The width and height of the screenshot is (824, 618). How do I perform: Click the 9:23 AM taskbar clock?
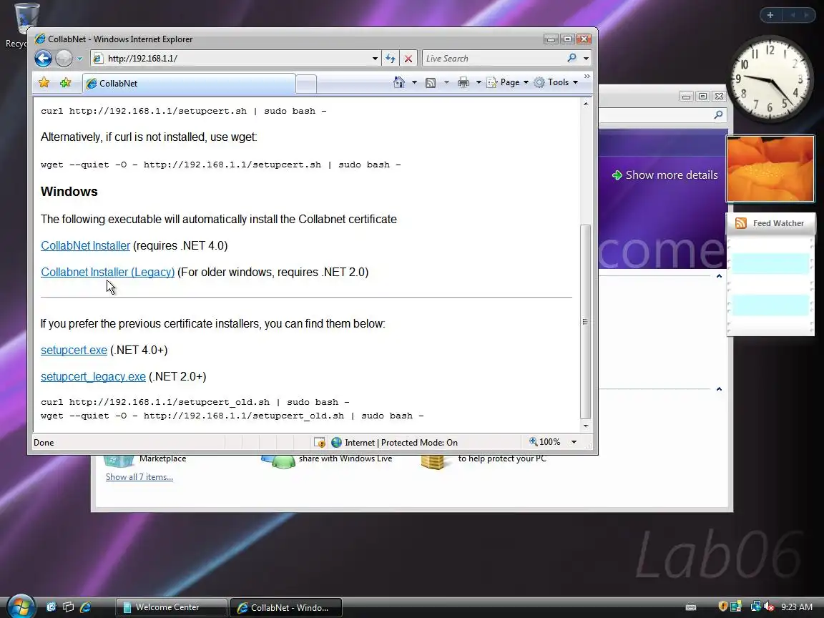point(797,607)
